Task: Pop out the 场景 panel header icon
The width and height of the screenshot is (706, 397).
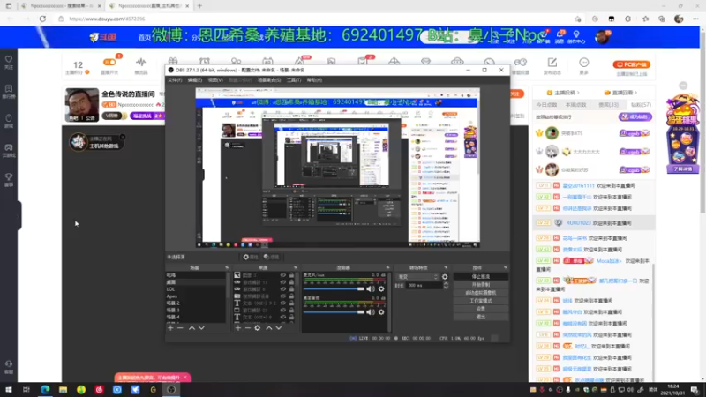Action: 227,268
